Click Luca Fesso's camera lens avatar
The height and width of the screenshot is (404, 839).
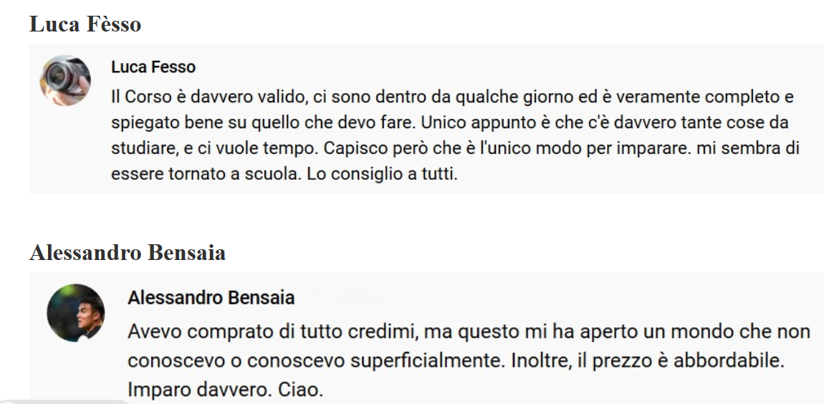coord(65,80)
